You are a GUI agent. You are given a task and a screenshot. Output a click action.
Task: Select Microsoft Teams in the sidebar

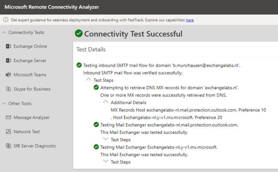pyautogui.click(x=30, y=75)
